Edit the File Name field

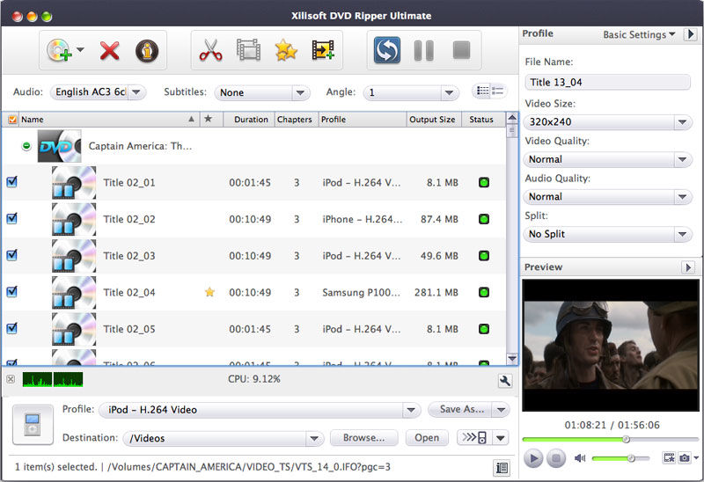point(607,82)
